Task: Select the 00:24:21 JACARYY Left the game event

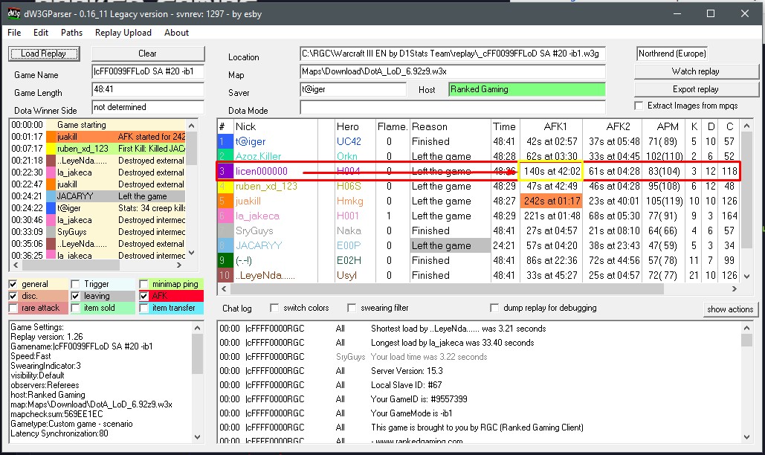Action: click(x=97, y=196)
